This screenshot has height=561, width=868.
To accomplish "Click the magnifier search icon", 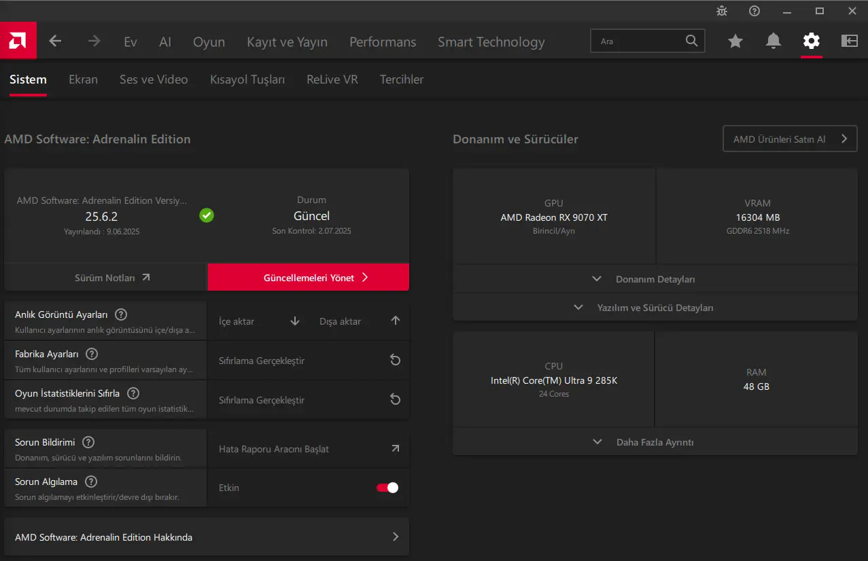I will click(x=691, y=41).
